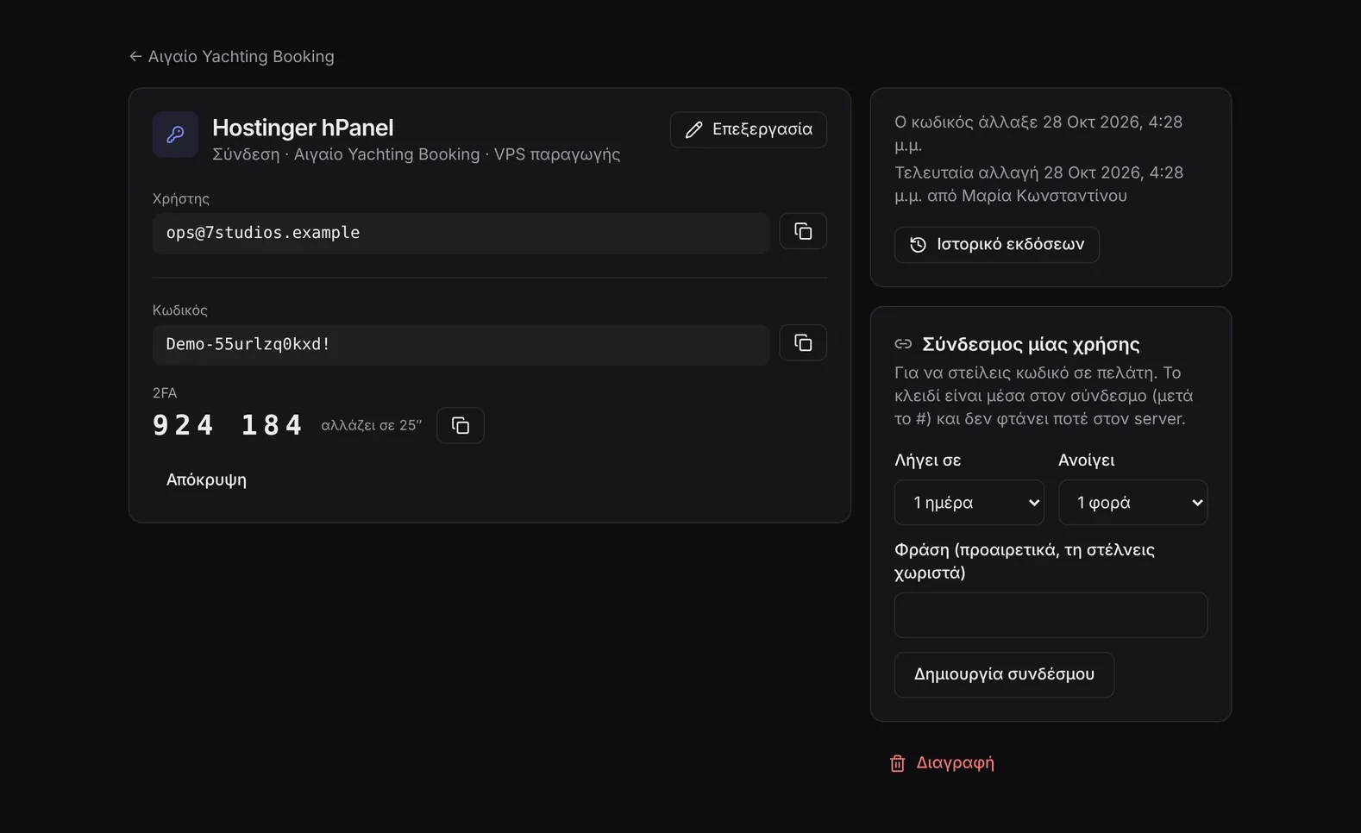The width and height of the screenshot is (1361, 833).
Task: Open Επεξεργασία to edit the entry
Action: tap(748, 129)
